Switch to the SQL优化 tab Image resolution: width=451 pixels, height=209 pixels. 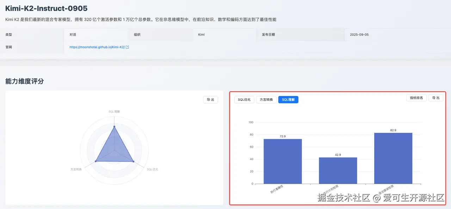click(244, 100)
